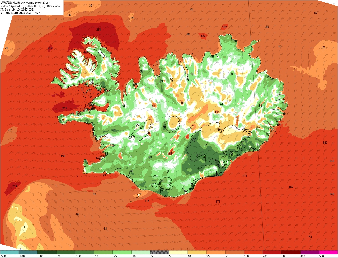338x258 pixels.
Task: Pick the darkest green -300 to -200 swatch
Action: [x=47, y=252]
